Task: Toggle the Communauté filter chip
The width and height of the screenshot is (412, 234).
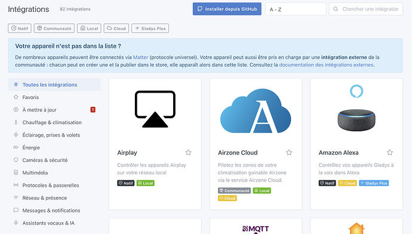Action: click(x=54, y=29)
